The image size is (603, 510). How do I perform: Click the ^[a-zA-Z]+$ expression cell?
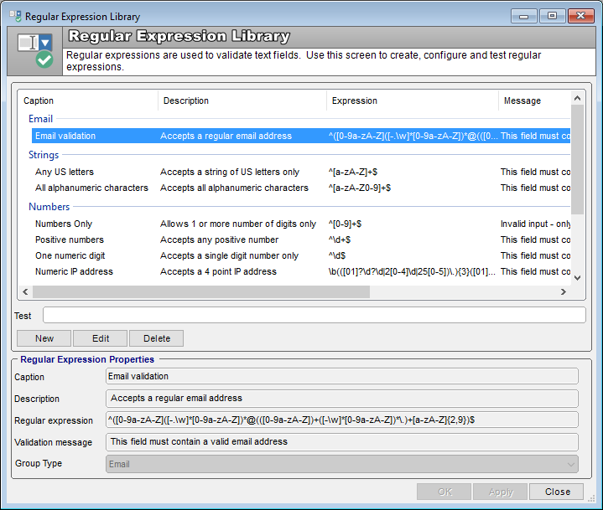353,172
